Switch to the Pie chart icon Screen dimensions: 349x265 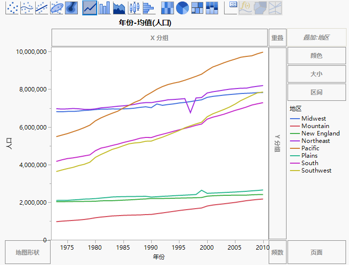click(x=182, y=7)
